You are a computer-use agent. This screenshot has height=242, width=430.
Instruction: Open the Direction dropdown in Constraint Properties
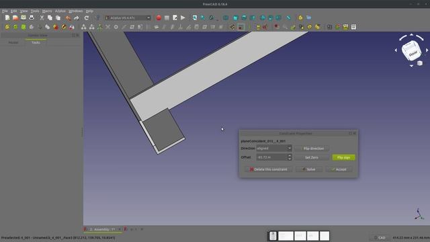[x=274, y=148]
